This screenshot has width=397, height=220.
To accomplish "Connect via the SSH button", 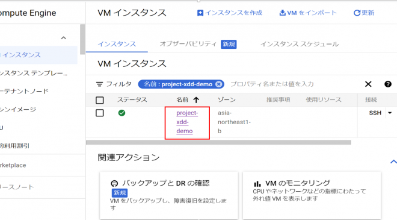I will coord(375,113).
